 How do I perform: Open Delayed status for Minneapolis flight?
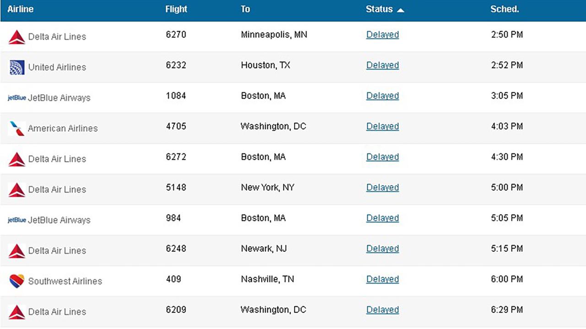pyautogui.click(x=382, y=35)
